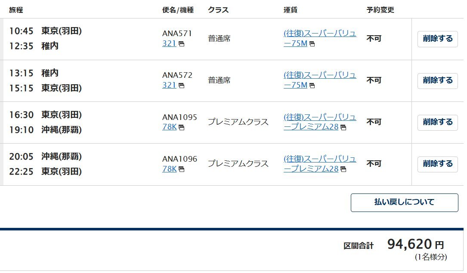Screen dimensions: 467x273
Task: Open スーパーバリュープレミアム28 fare link for 16:30 flight
Action: [x=320, y=122]
